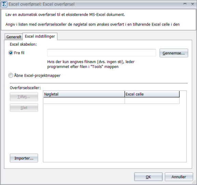Screen dimensions: 197x185
Task: Confirm with the OK button
Action: pyautogui.click(x=148, y=177)
